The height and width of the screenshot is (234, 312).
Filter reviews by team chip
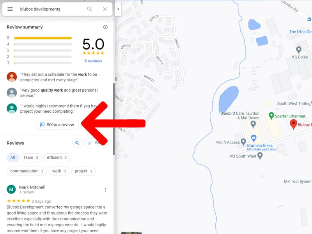click(31, 158)
